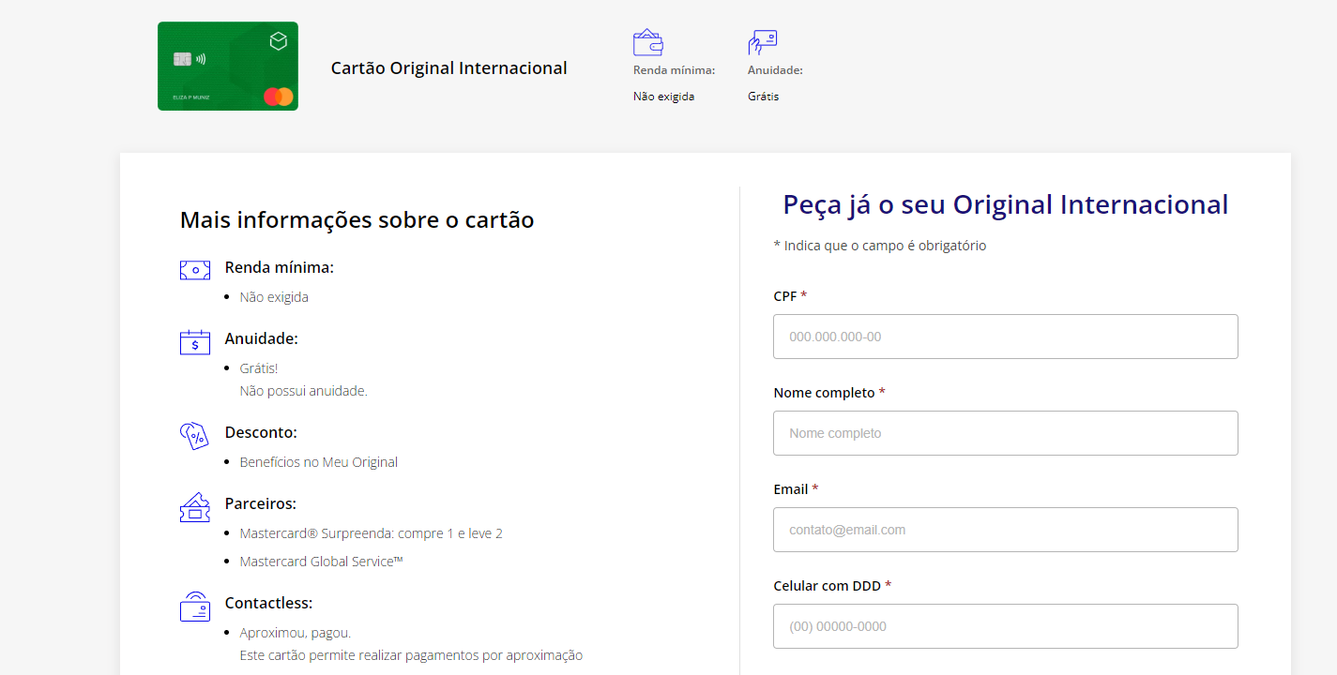Click the cube logo on the green card
1337x675 pixels.
pyautogui.click(x=278, y=41)
